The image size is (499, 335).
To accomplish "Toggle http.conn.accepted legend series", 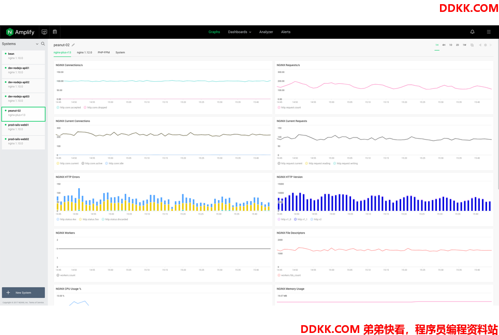I will [69, 108].
